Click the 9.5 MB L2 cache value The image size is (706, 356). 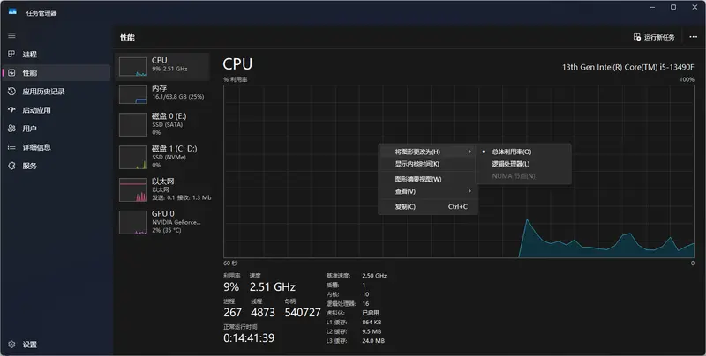tap(372, 331)
